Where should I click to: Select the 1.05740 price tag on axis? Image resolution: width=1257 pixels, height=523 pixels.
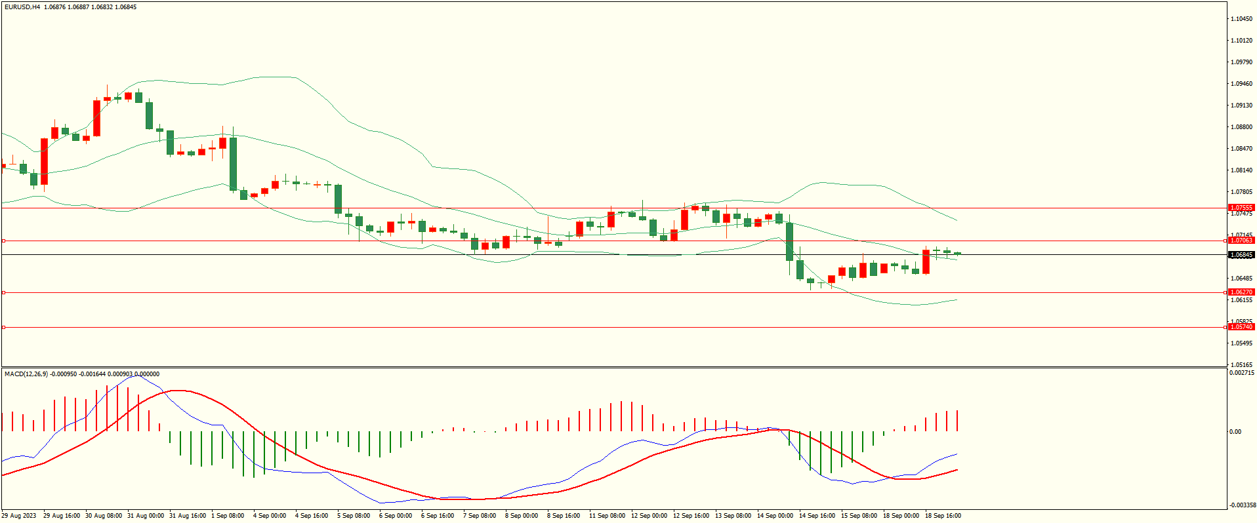pos(1241,327)
